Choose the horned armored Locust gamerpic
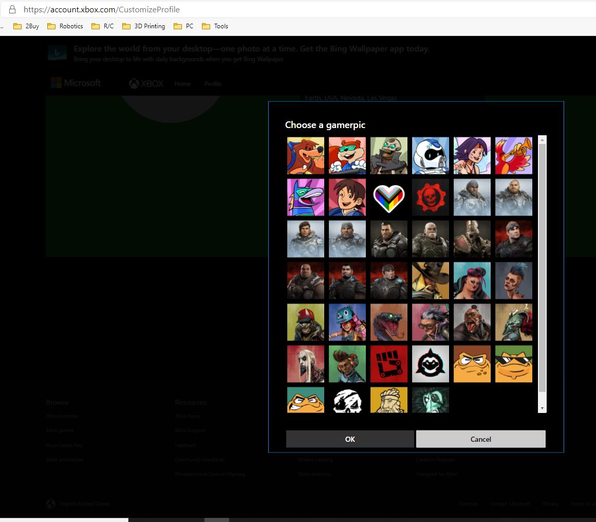The height and width of the screenshot is (522, 596). [x=472, y=239]
